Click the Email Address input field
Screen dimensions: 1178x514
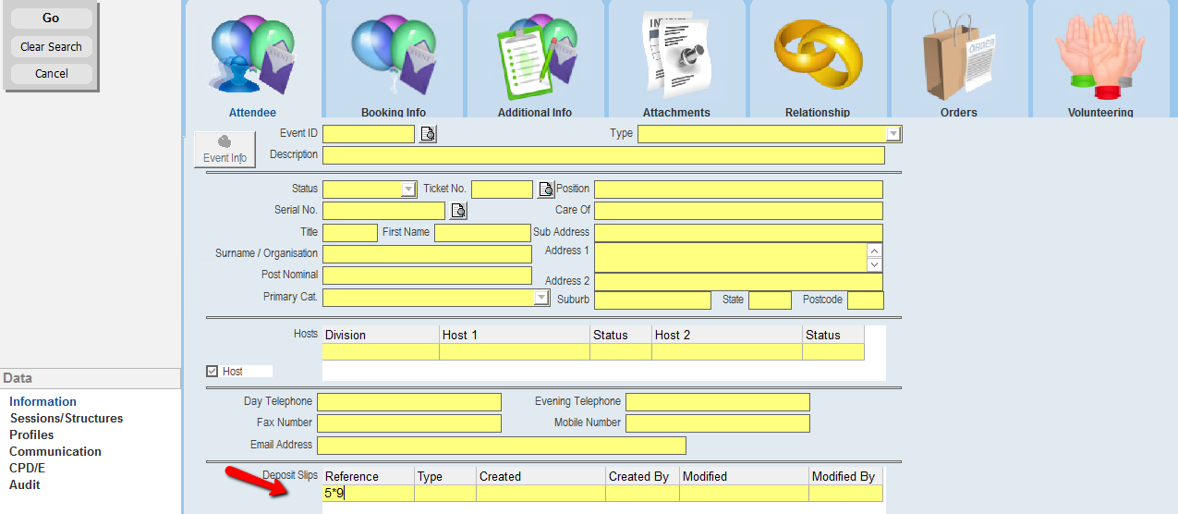(501, 446)
